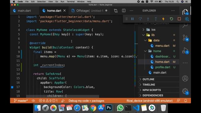Open Google Chrome from the Dock

[x=93, y=108]
